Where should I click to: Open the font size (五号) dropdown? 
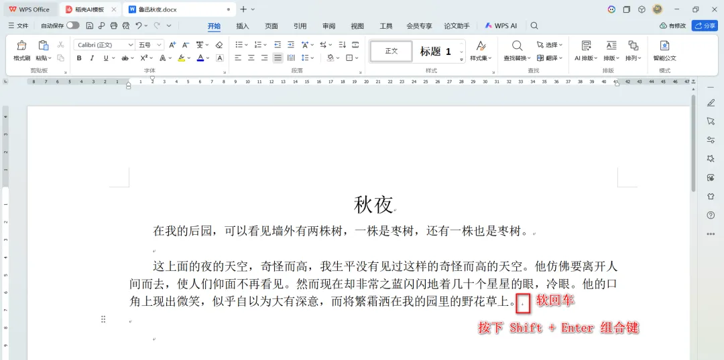[x=160, y=45]
